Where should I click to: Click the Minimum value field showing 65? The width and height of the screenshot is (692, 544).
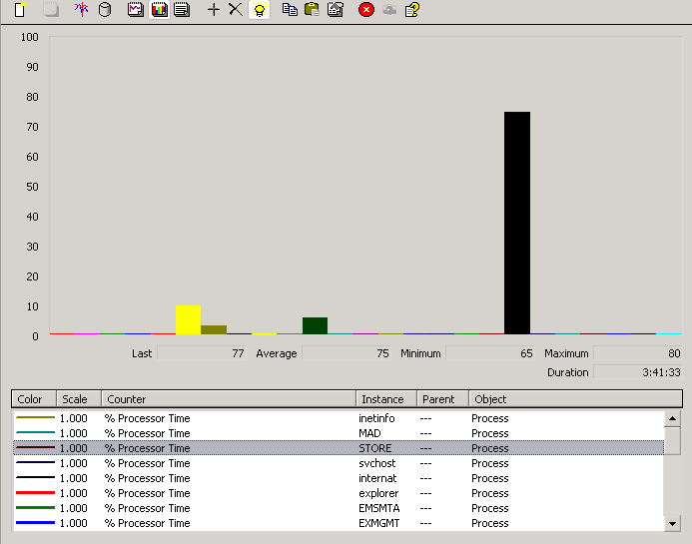coord(490,353)
